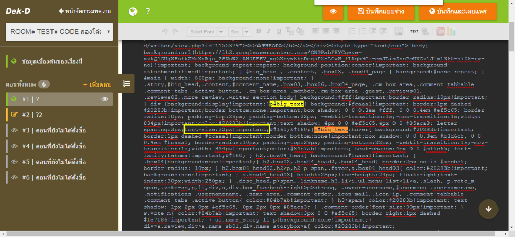The image size is (515, 237).
Task: Save and publish with บันทึกและเผยแพร่
Action: (458, 11)
